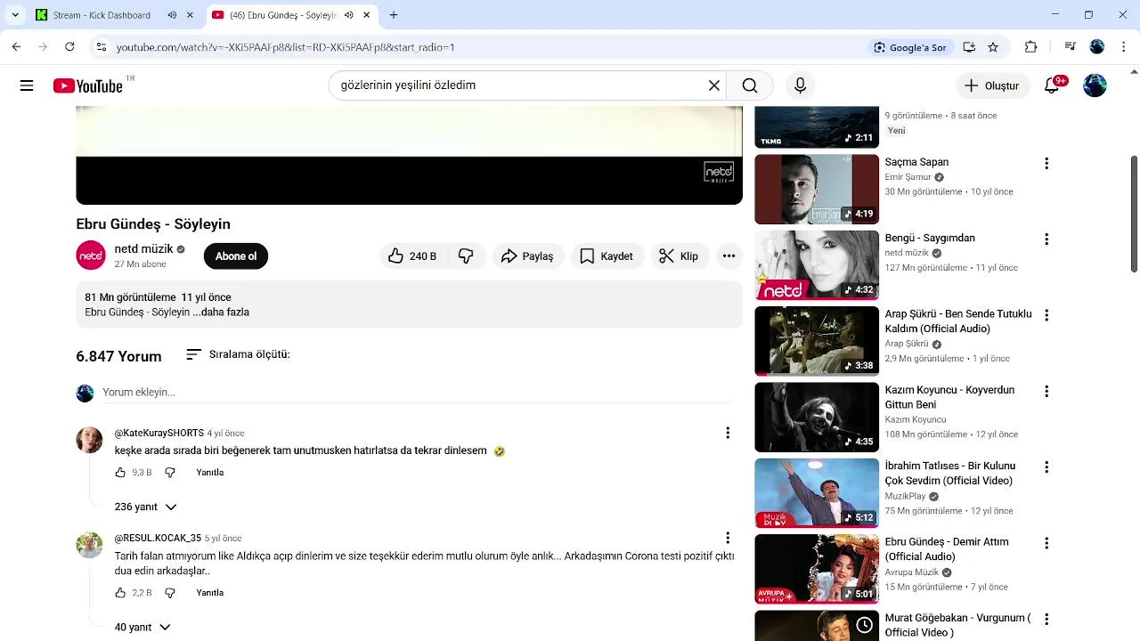Screen dimensions: 1140x641
Task: Click the page vertical scrollbar
Action: [x=1134, y=214]
